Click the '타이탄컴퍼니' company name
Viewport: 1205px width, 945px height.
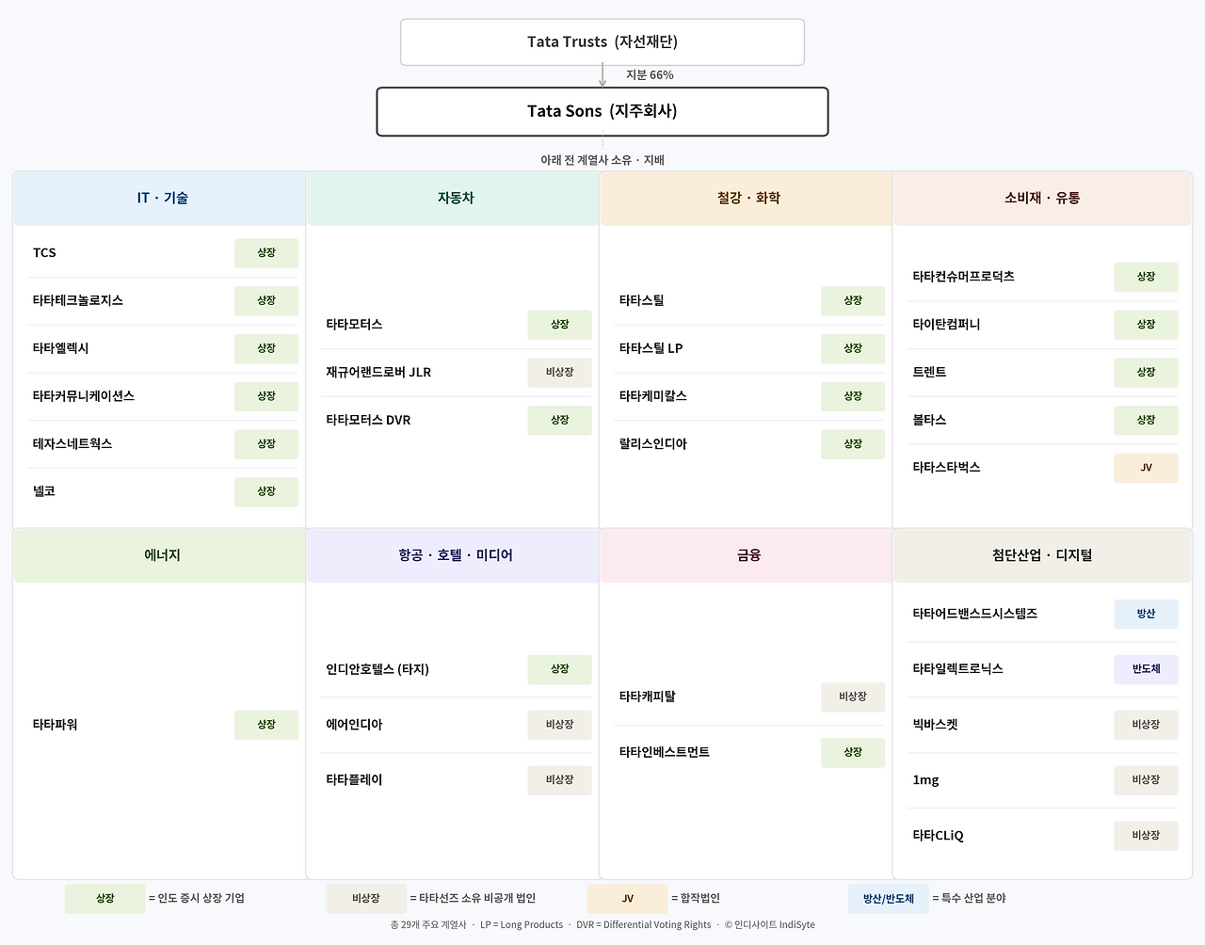pyautogui.click(x=946, y=325)
